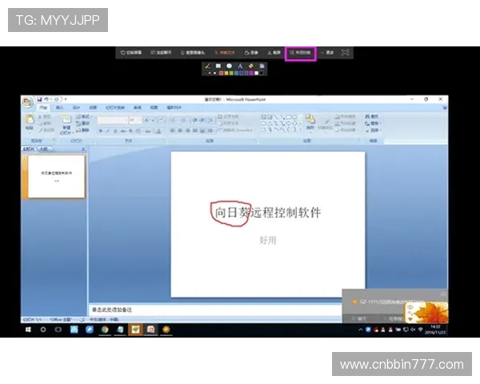This screenshot has height=384, width=480.
Task: Select the ellipse tool in whiteboard toolbar
Action: (229, 66)
